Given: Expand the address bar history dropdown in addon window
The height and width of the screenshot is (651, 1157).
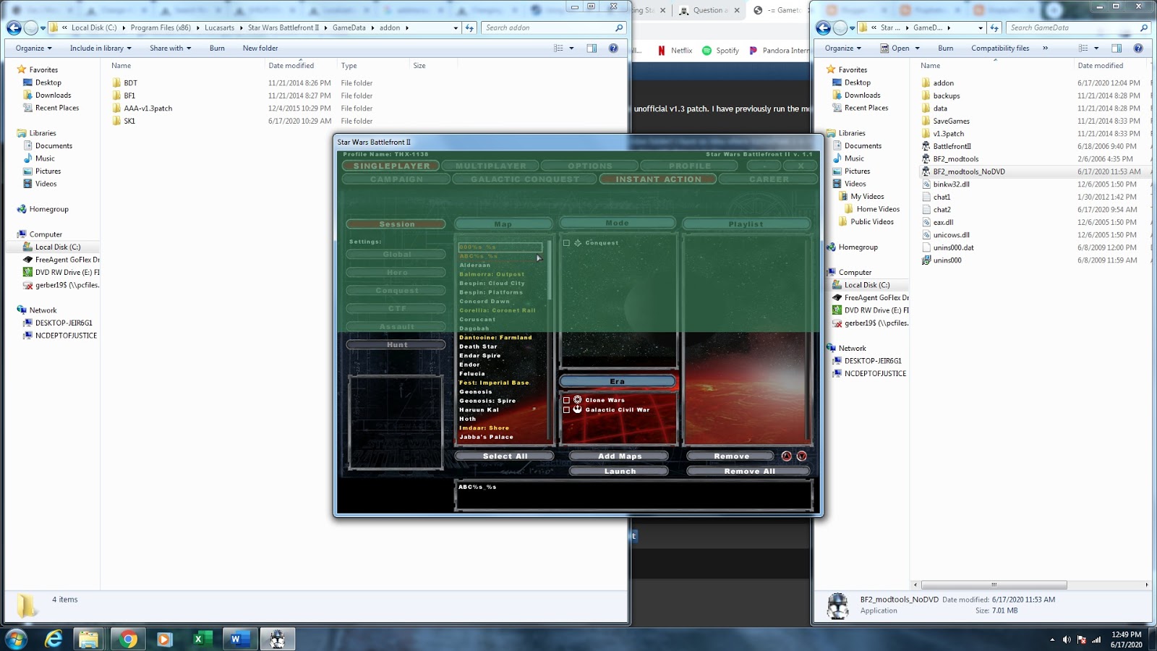Looking at the screenshot, I should point(456,27).
